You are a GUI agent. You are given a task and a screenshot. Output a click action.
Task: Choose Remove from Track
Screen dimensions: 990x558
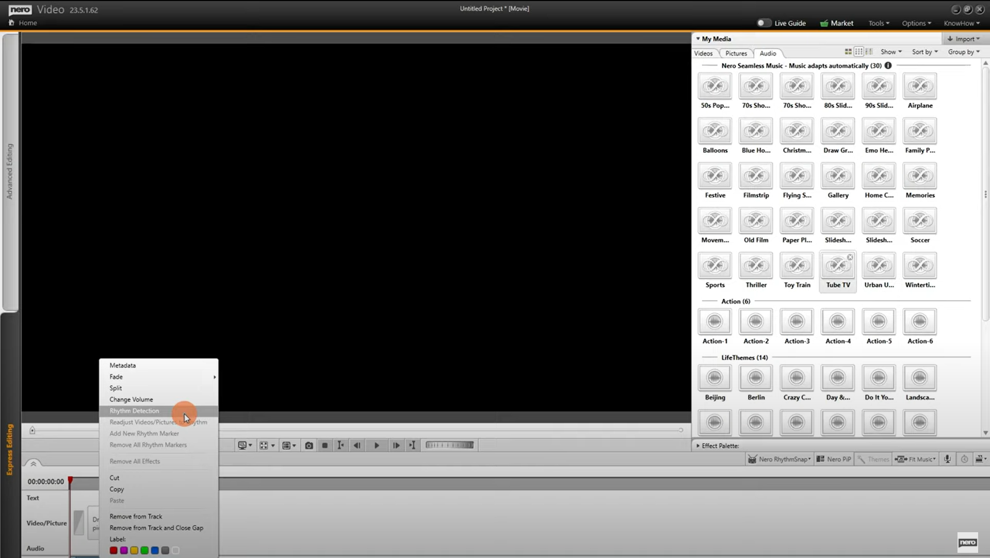pyautogui.click(x=158, y=516)
